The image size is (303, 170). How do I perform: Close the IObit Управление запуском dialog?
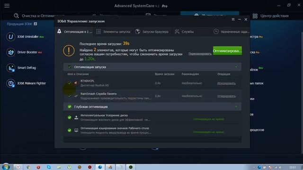point(246,19)
